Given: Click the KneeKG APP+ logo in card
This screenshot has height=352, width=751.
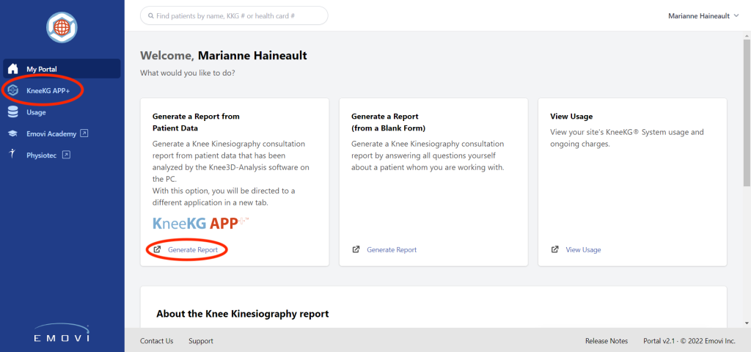Looking at the screenshot, I should (x=201, y=223).
